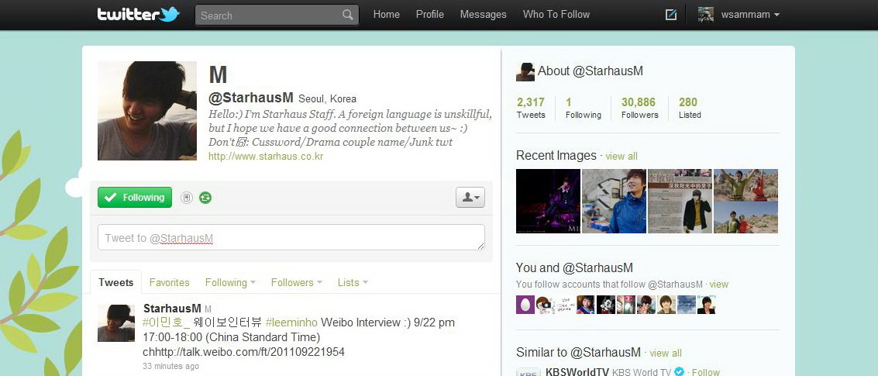Select the Tweets tab
The height and width of the screenshot is (376, 878).
116,282
